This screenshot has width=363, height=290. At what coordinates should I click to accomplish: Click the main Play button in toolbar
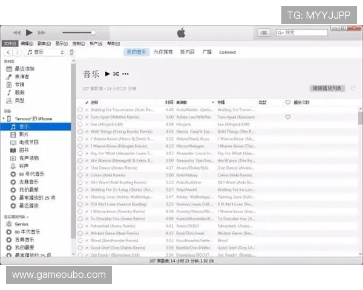pos(29,33)
